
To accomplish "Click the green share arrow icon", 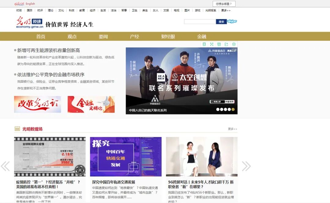I will (x=226, y=44).
